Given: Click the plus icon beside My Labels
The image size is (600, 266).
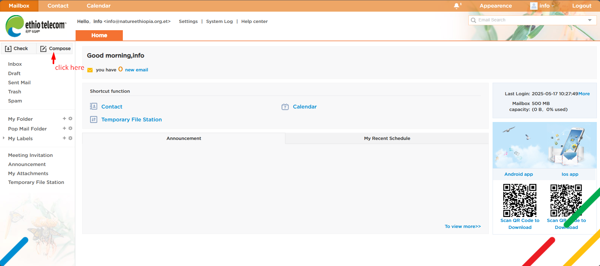Looking at the screenshot, I should 64,138.
